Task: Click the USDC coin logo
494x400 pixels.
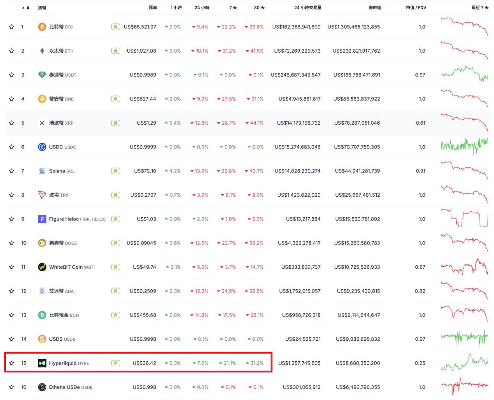Action: click(x=42, y=147)
